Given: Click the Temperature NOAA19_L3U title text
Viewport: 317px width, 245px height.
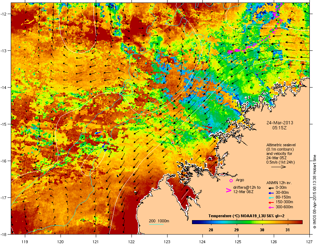Looking at the screenshot, I should click(246, 216).
